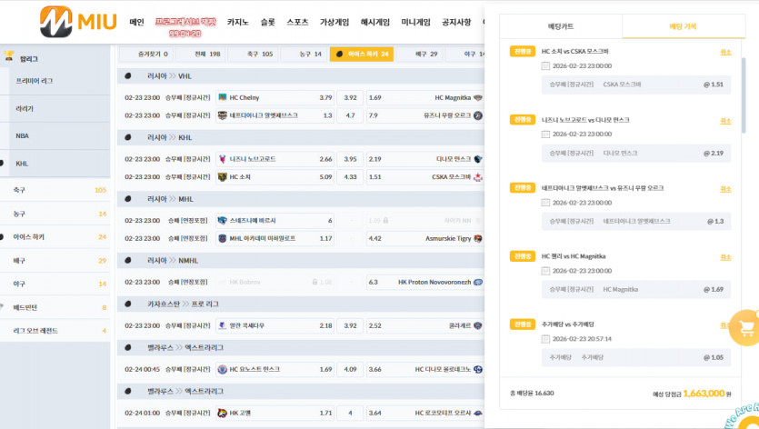Click the bet history panel scrollbar
This screenshot has width=759, height=429.
click(x=744, y=95)
